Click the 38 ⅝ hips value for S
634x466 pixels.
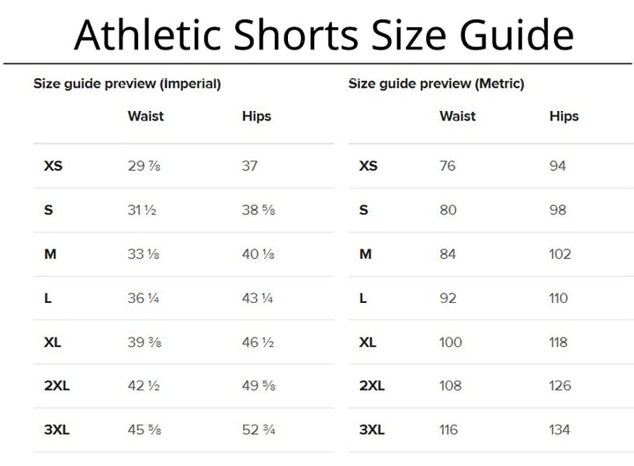(x=257, y=211)
